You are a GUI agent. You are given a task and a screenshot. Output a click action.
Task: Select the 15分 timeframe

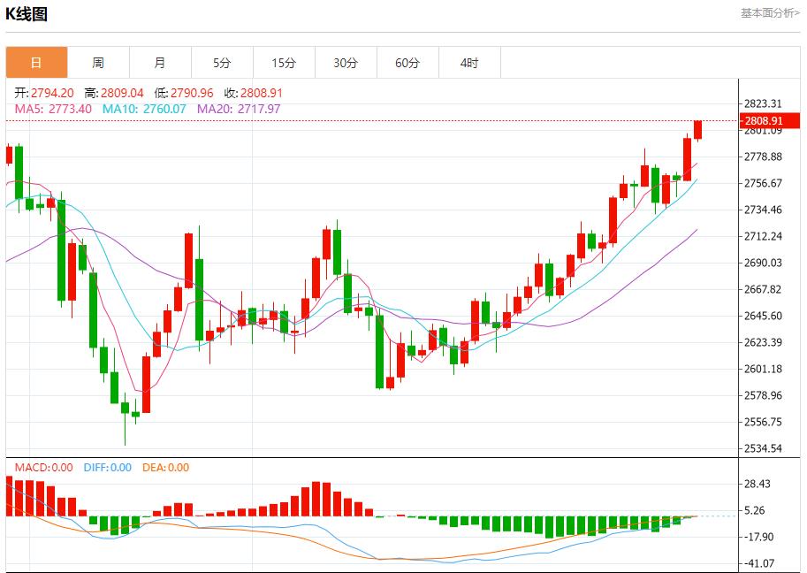point(284,63)
